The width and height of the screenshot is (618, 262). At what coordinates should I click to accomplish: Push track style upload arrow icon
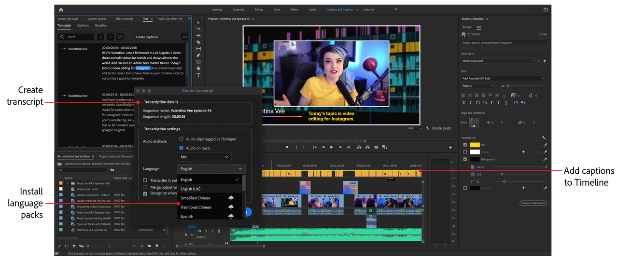click(x=545, y=61)
